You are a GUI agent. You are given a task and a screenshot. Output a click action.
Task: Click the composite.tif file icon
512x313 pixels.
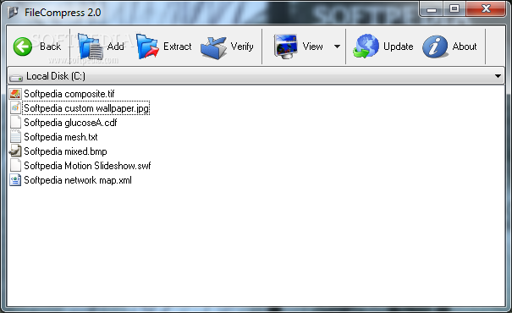[x=15, y=94]
